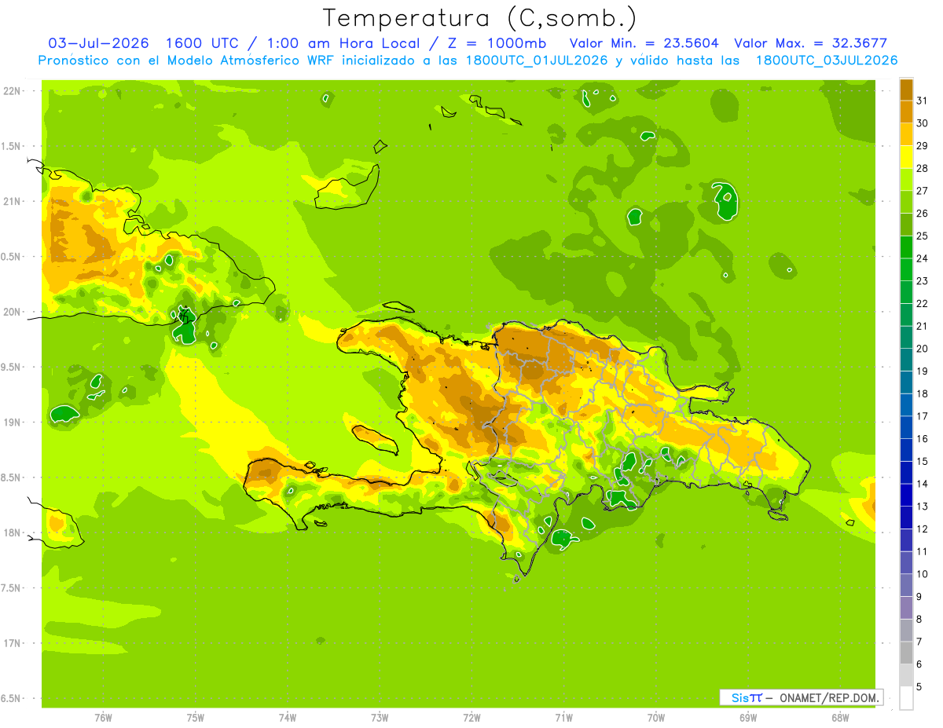This screenshot has height=728, width=943.
Task: Click the "1600 UTC" time label
Action: click(204, 43)
